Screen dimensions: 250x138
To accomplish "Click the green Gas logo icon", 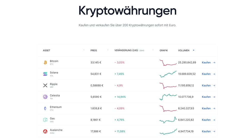I will click(x=45, y=120).
